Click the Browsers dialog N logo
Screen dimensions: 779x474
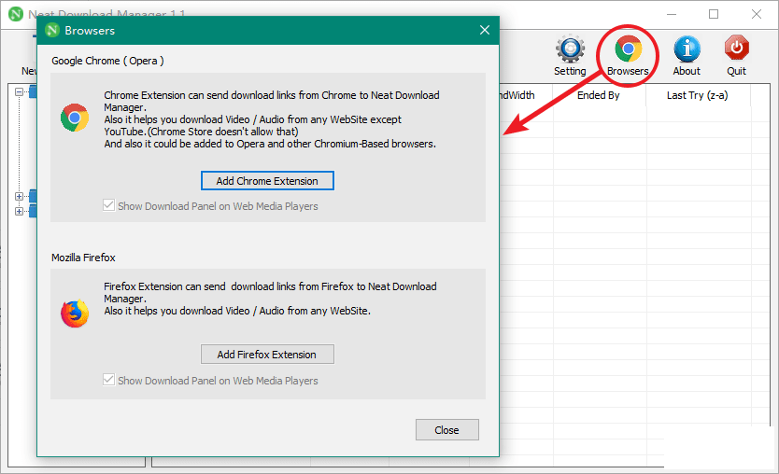click(x=52, y=30)
